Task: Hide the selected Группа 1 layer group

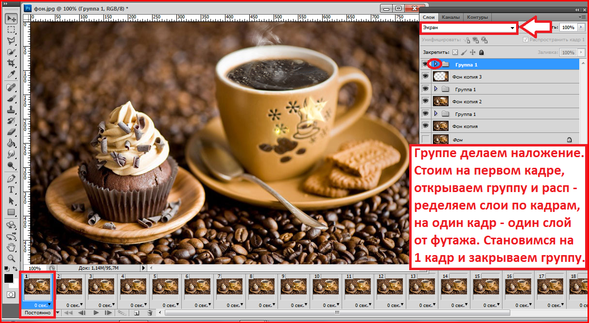Action: (425, 64)
